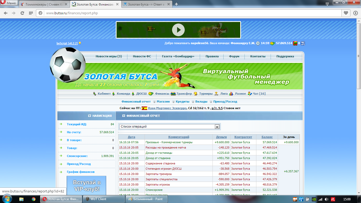Open the Финансы menu item
Viewport: 361px width, 203px height.
pos(162,94)
